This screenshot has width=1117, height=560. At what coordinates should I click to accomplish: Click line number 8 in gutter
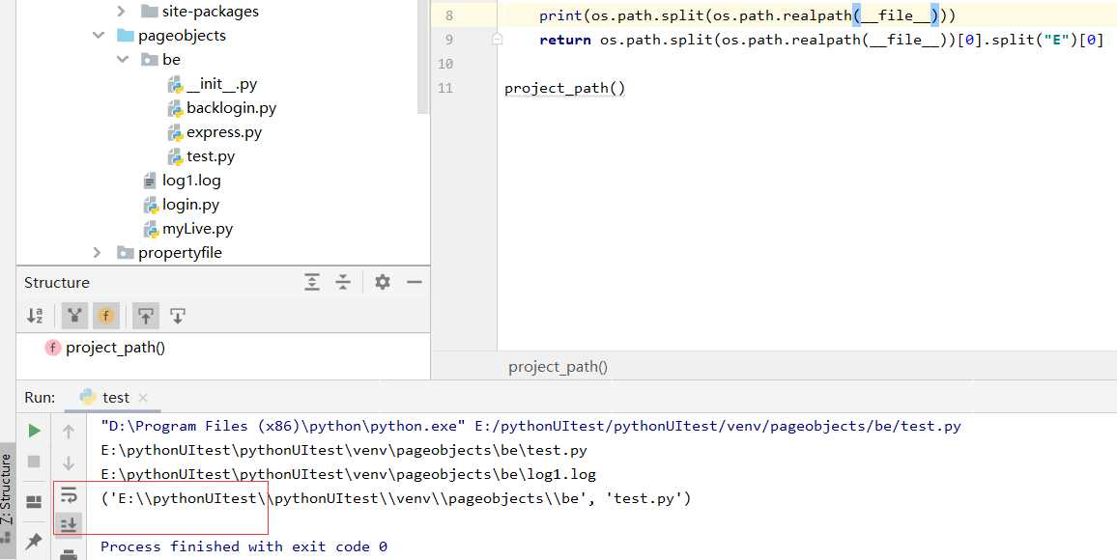(x=448, y=15)
